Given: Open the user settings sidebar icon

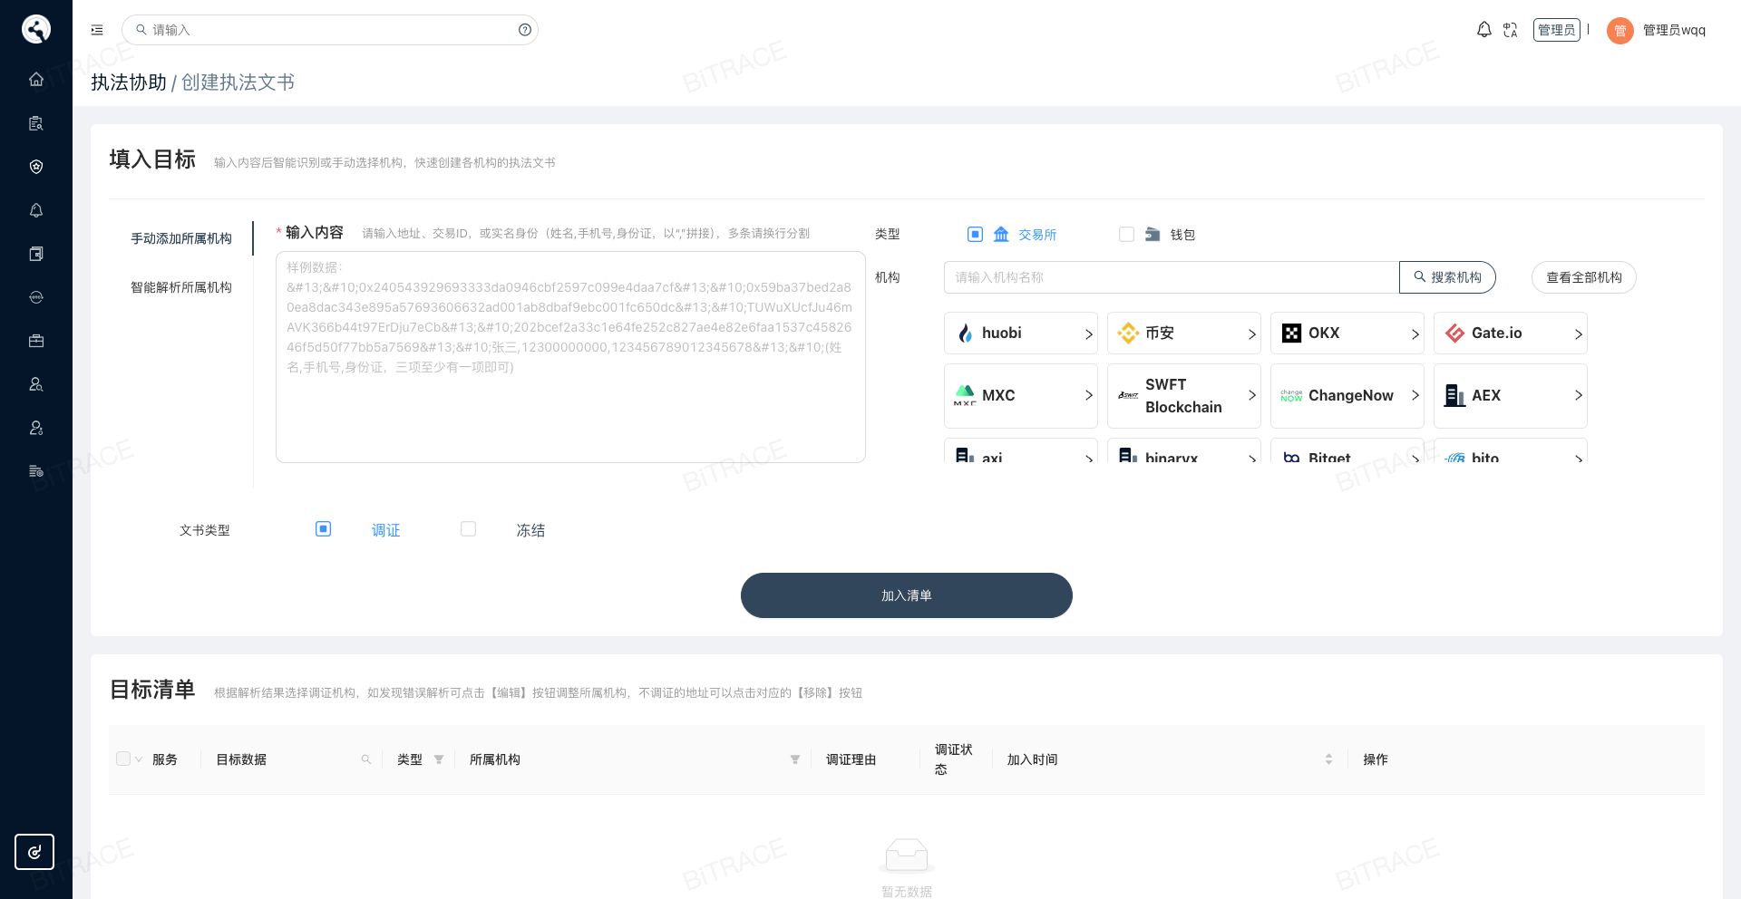Looking at the screenshot, I should pos(36,427).
